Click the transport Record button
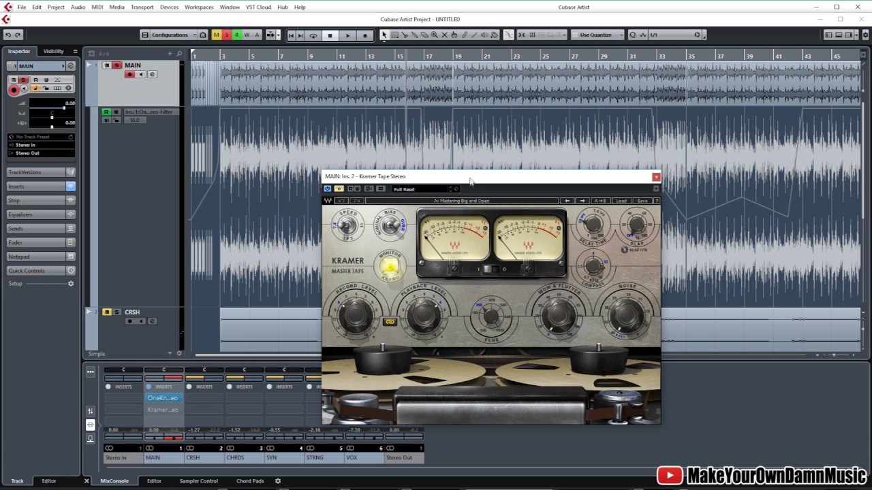Viewport: 872px width, 490px height. click(x=364, y=35)
